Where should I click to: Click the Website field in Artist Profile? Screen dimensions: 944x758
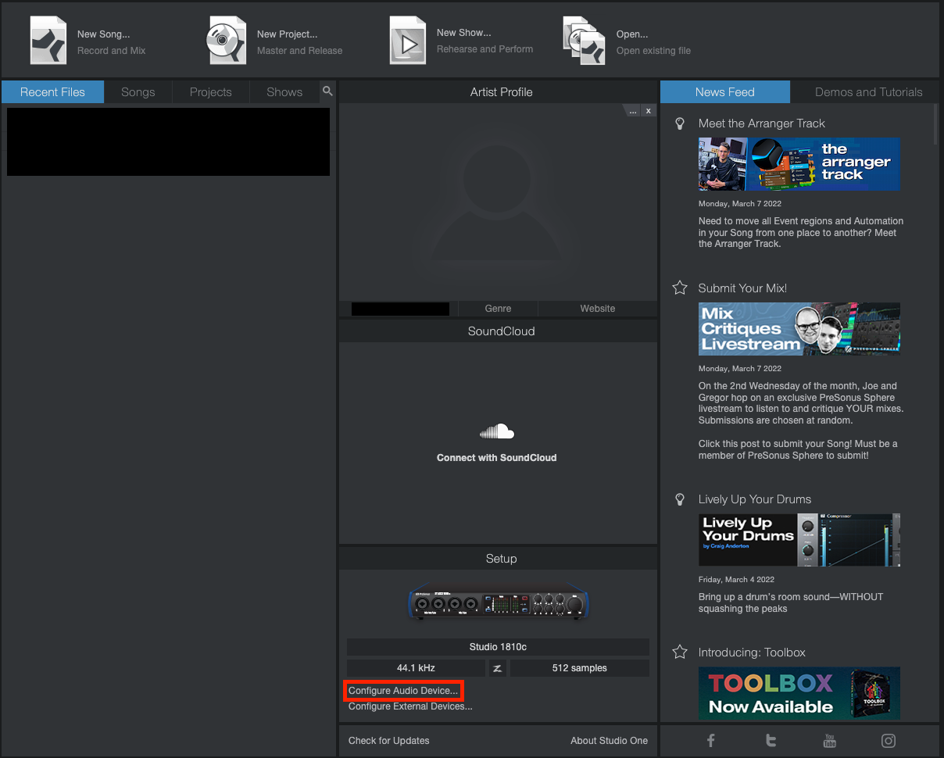click(x=598, y=309)
